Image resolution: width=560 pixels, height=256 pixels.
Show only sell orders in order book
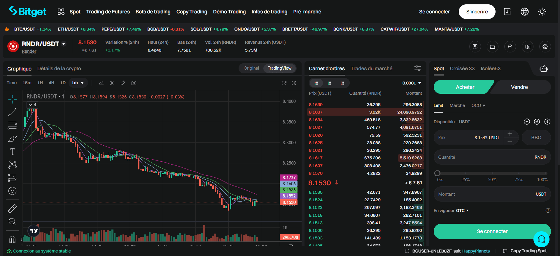[342, 83]
